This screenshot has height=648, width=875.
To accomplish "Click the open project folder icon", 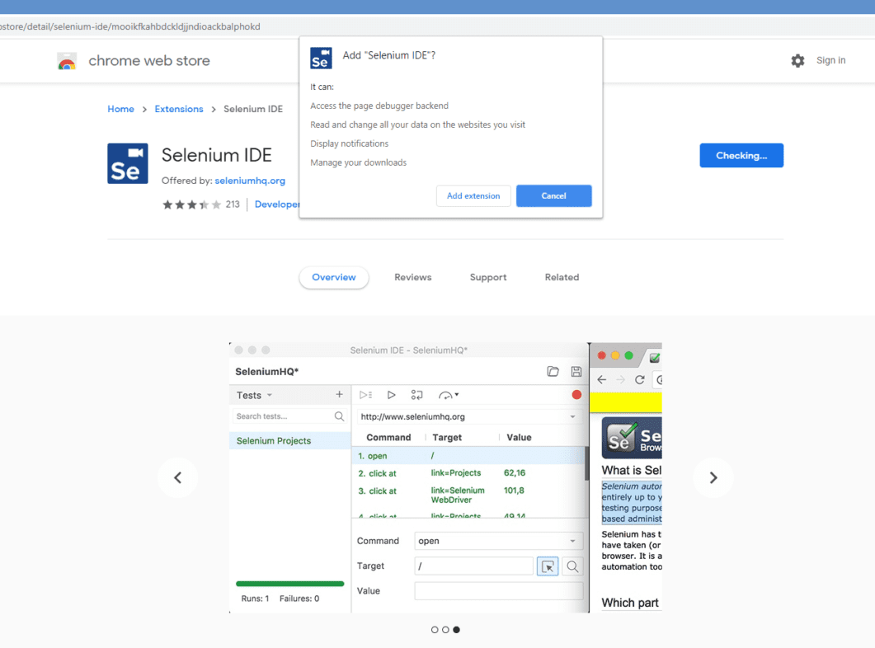I will [x=553, y=372].
